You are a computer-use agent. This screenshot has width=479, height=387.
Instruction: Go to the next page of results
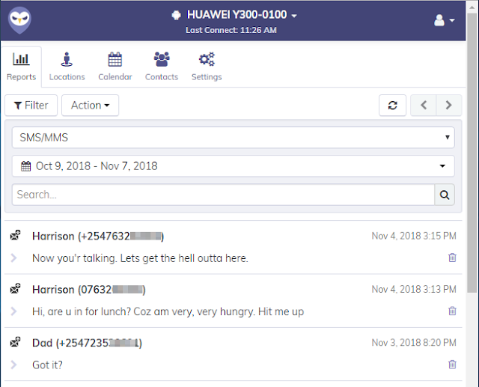(449, 106)
